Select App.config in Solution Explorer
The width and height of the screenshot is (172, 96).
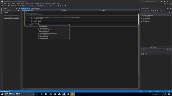click(x=148, y=20)
